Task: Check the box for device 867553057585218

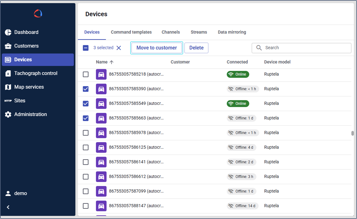Action: (x=86, y=74)
